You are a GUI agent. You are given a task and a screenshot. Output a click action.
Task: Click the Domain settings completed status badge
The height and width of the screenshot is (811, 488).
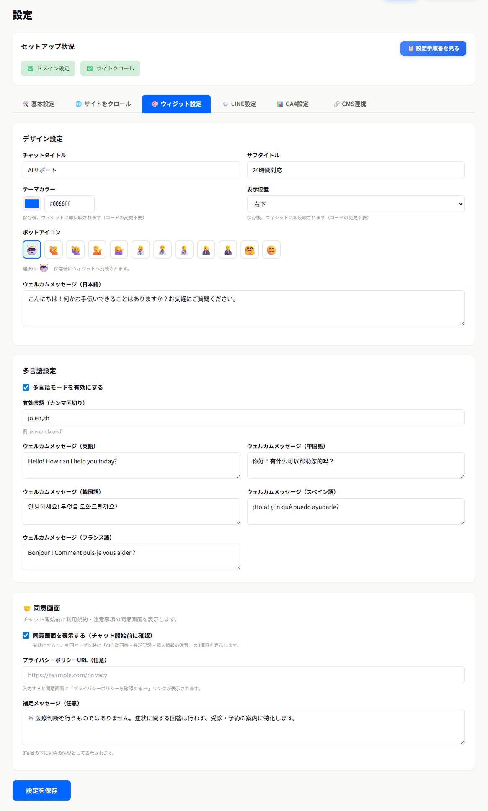48,69
